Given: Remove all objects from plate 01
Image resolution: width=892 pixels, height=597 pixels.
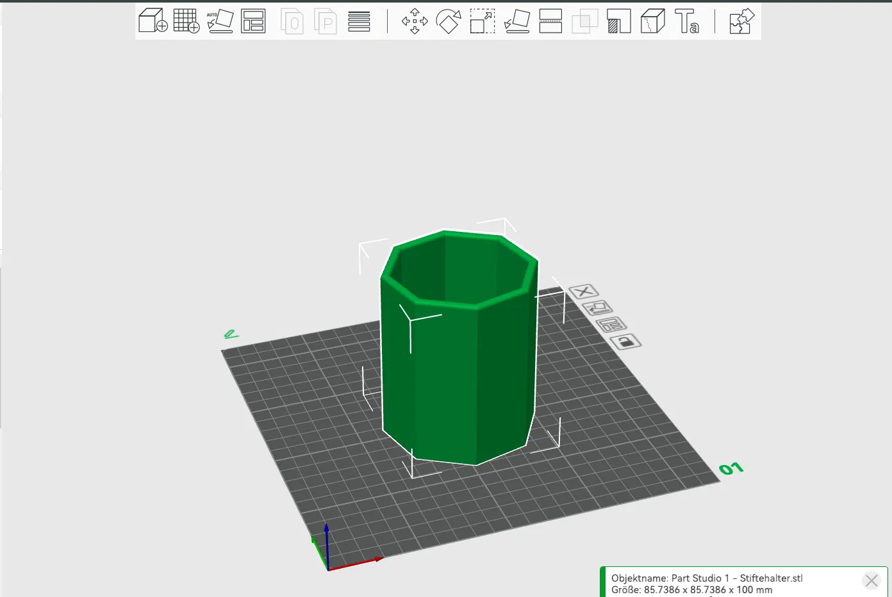Looking at the screenshot, I should click(x=583, y=292).
